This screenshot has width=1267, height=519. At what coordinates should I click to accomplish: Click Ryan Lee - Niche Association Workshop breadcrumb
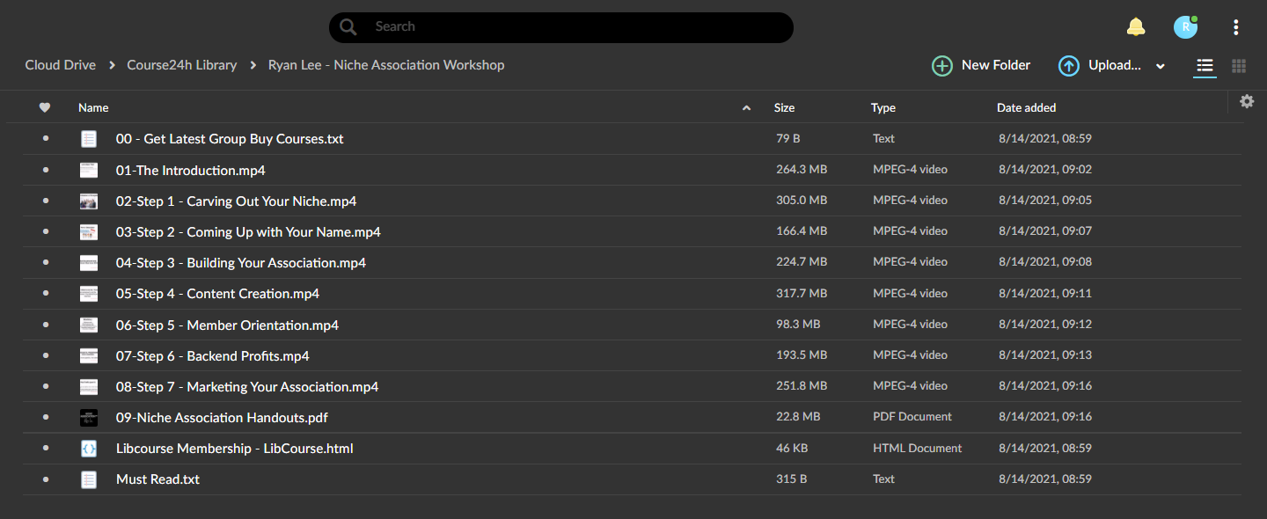[386, 65]
